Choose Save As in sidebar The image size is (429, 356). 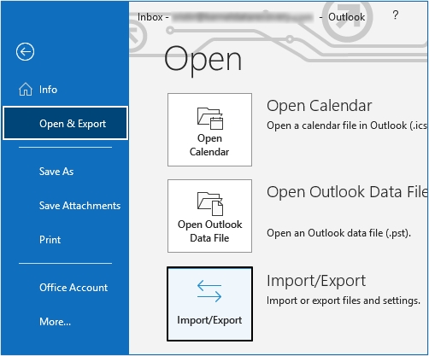tap(56, 172)
